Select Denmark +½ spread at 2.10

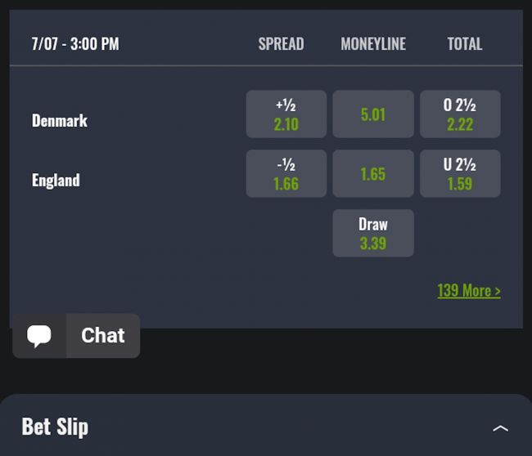point(286,114)
